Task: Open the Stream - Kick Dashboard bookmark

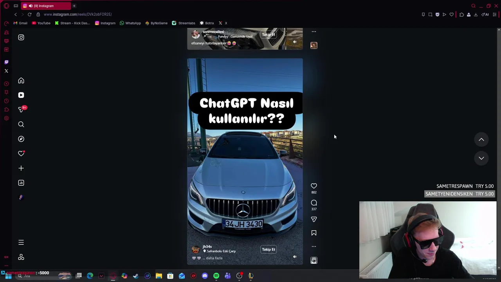Action: 72,23
